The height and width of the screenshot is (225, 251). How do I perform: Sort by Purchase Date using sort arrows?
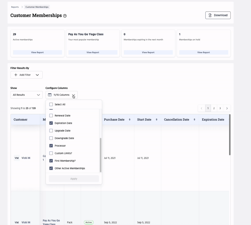[130, 120]
